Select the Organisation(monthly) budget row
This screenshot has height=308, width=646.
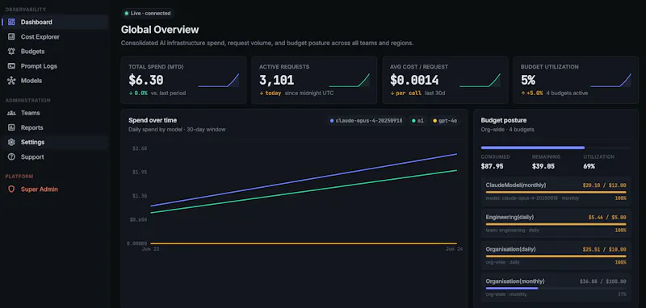(x=556, y=287)
